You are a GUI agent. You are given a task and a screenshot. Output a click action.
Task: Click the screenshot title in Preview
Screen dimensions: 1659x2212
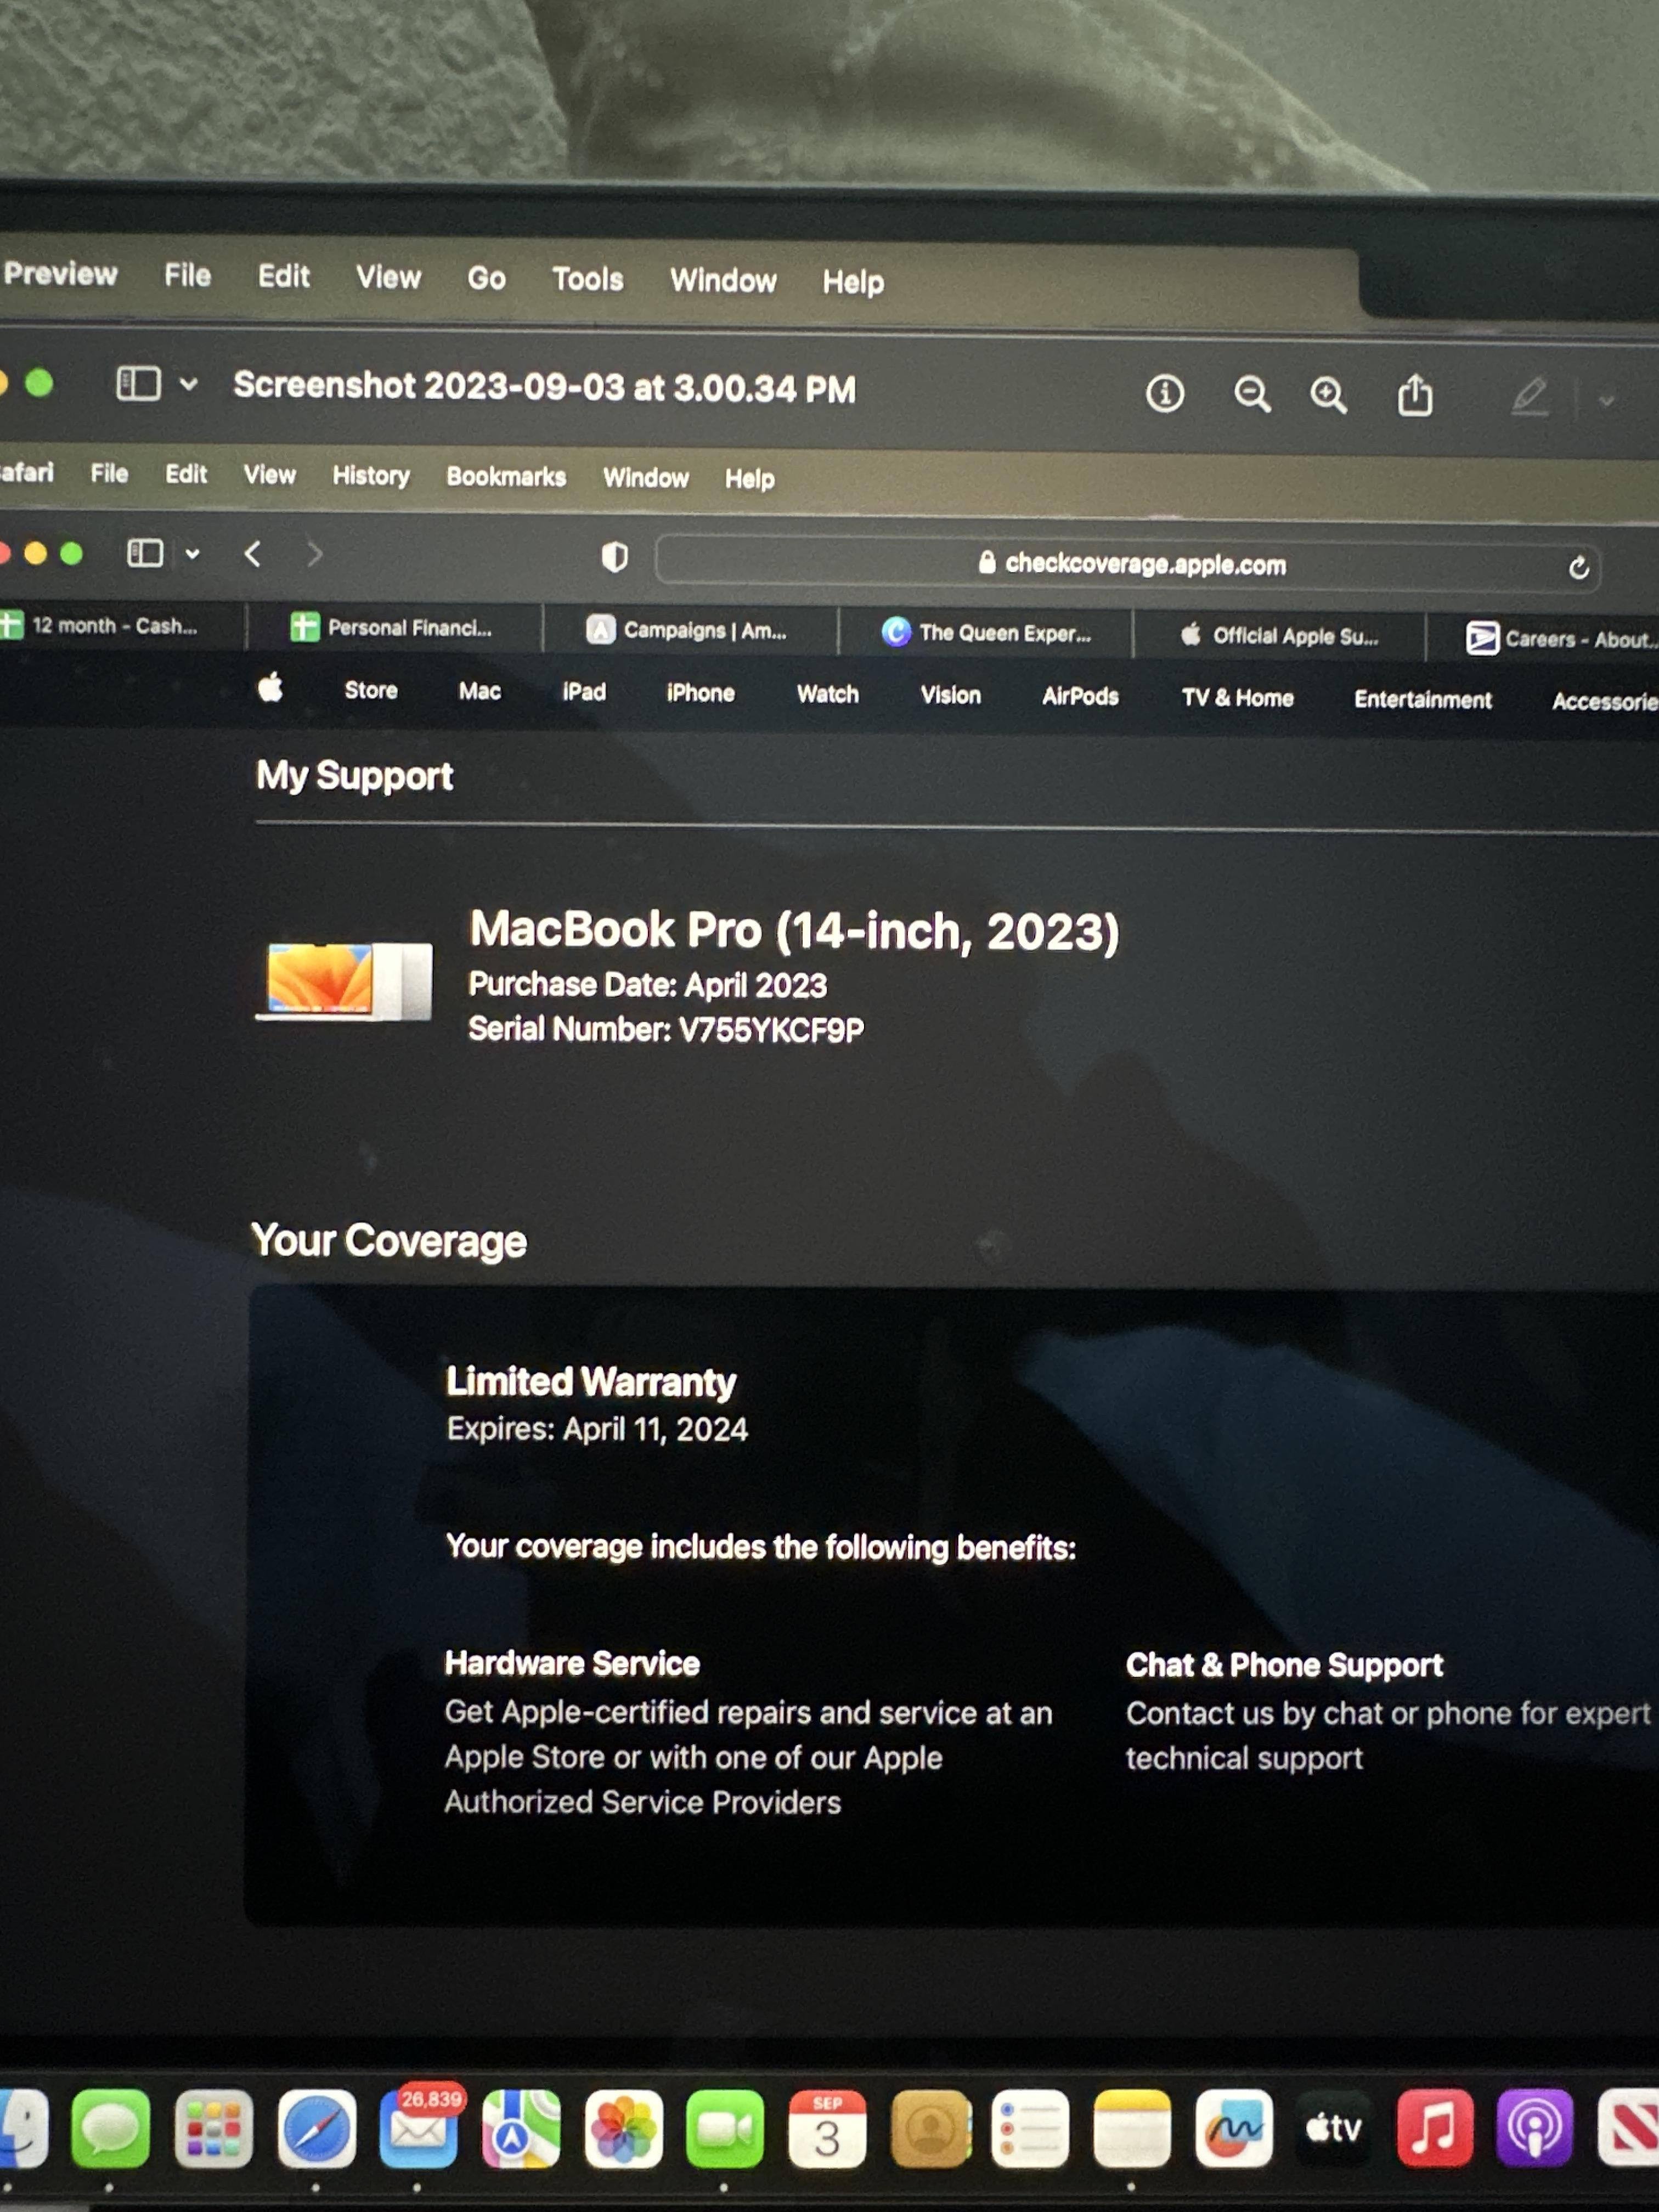(x=544, y=387)
